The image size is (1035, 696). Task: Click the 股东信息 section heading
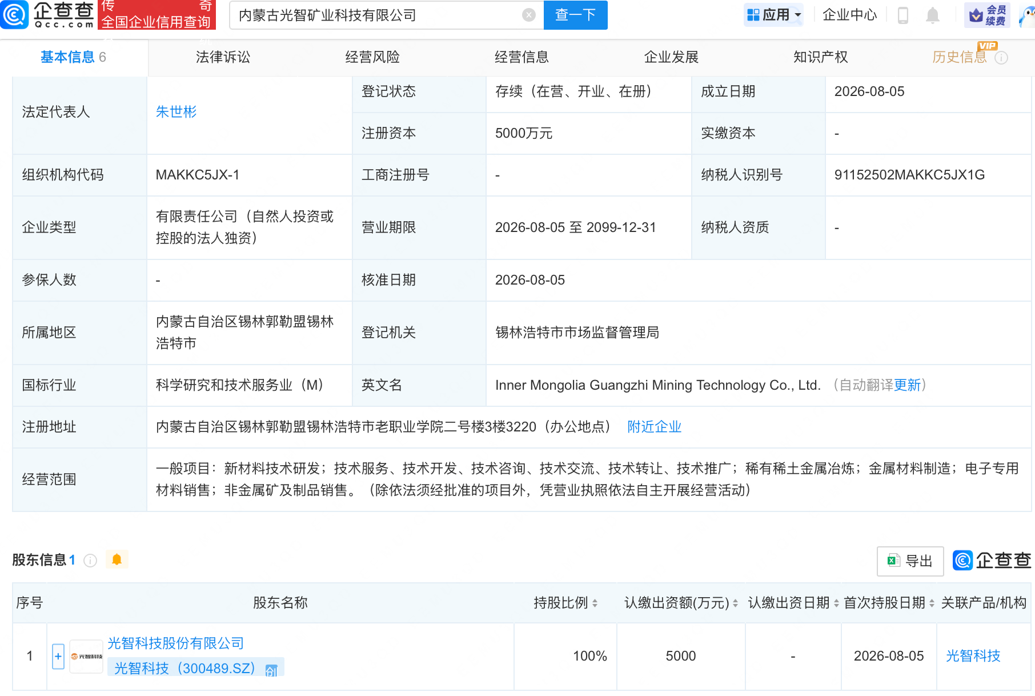[x=40, y=560]
